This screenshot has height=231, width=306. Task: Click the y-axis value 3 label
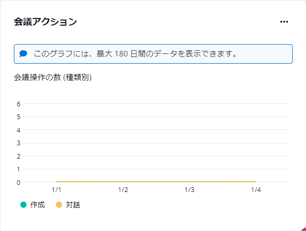[18, 143]
